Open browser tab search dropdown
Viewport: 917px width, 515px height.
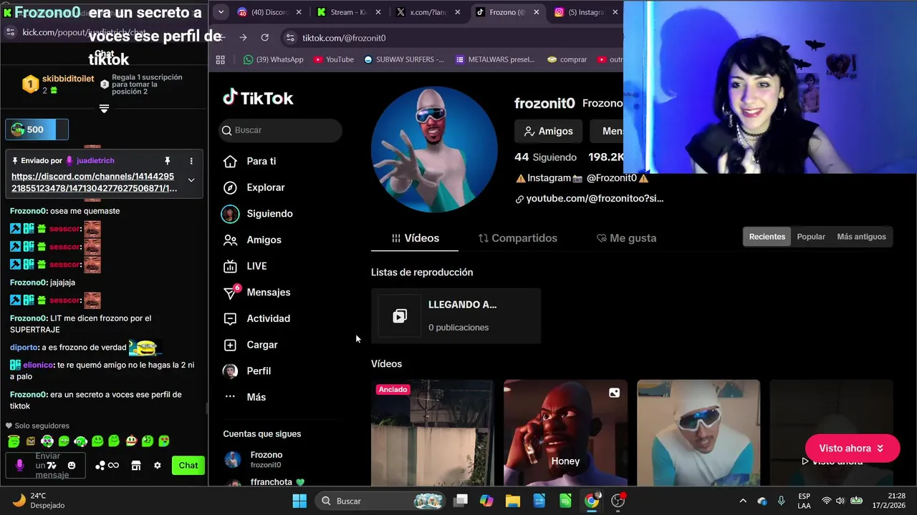pyautogui.click(x=221, y=12)
